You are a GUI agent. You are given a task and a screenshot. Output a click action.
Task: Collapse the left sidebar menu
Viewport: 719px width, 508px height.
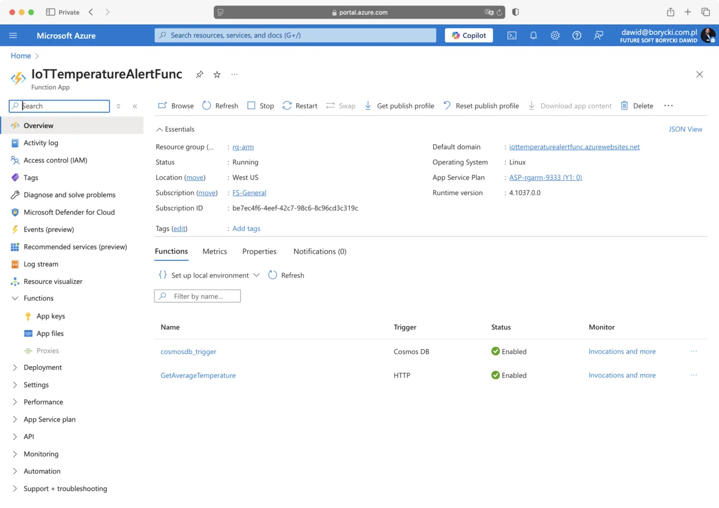[135, 106]
